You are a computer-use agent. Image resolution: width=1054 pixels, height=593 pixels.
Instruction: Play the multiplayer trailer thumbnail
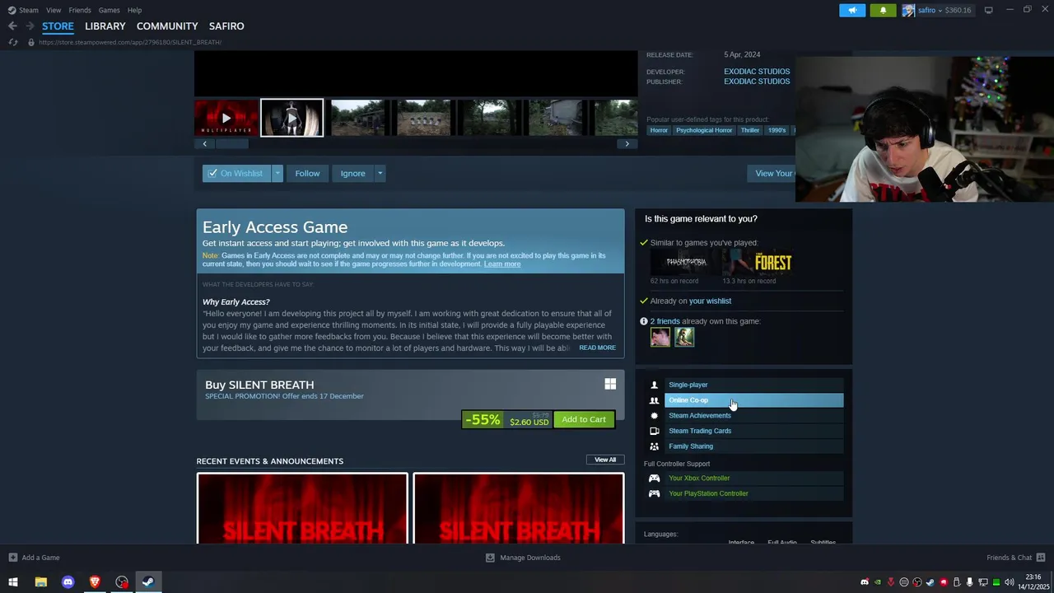click(226, 118)
